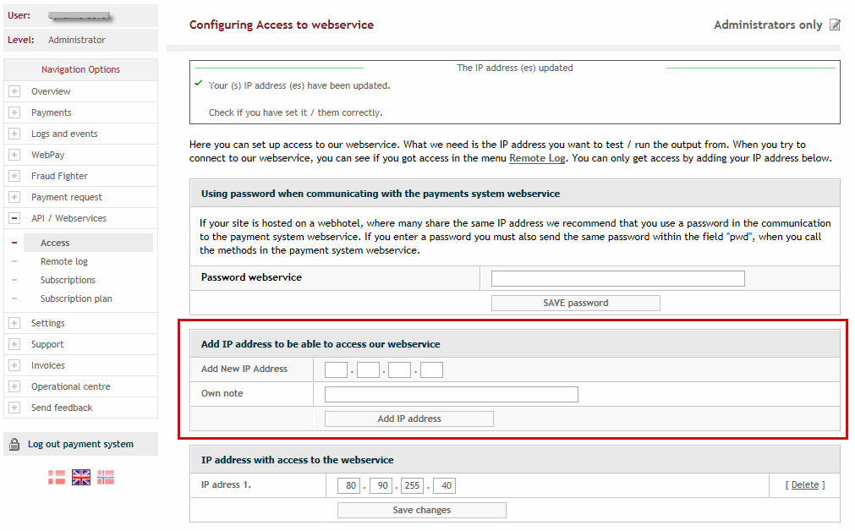Expand the Fraud Fighter menu section
This screenshot has width=855, height=531.
(x=14, y=176)
